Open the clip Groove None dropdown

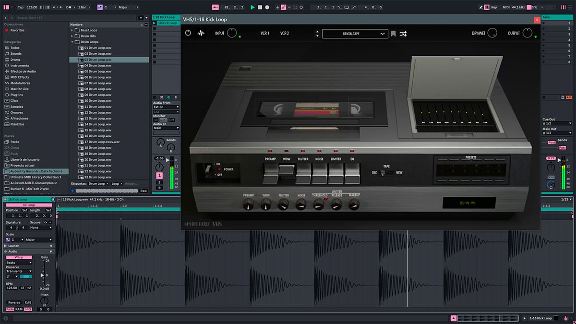click(x=41, y=228)
